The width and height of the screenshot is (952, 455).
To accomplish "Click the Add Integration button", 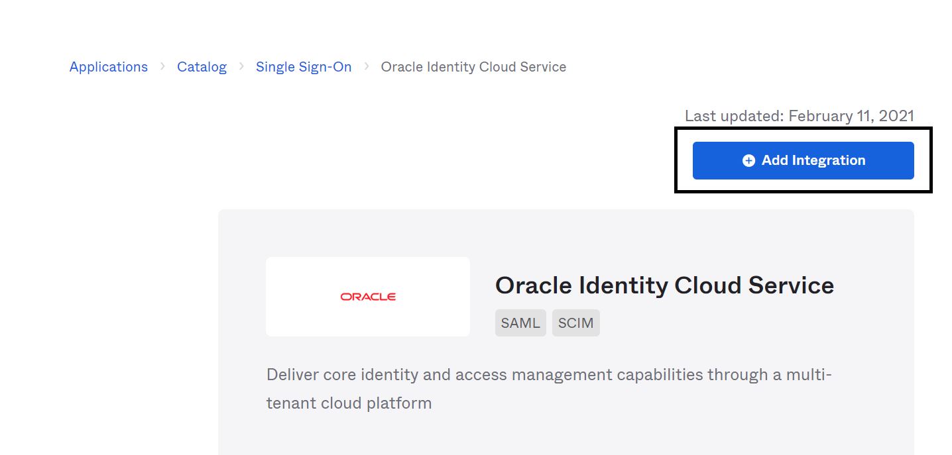I will point(803,160).
